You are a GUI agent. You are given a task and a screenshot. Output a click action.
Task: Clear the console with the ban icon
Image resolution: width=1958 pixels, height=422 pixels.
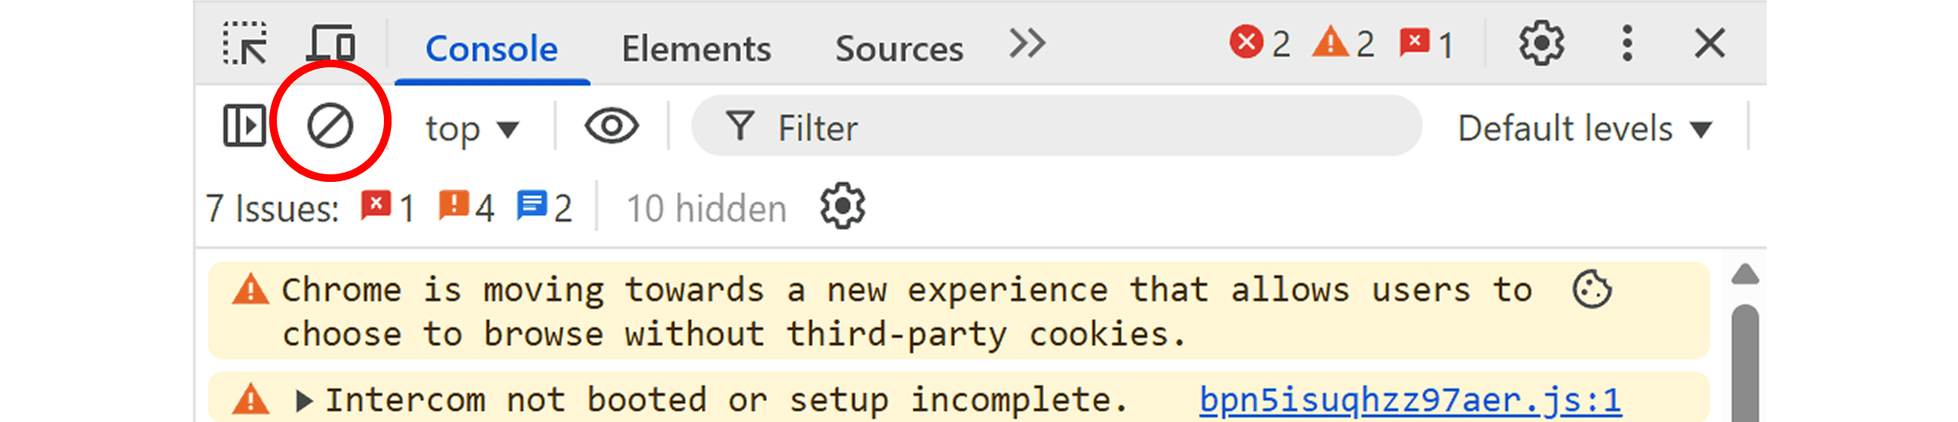pyautogui.click(x=330, y=126)
